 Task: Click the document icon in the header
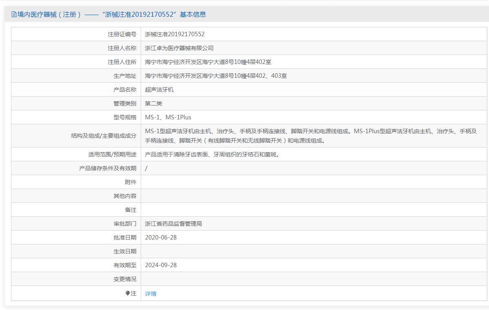[x=14, y=15]
